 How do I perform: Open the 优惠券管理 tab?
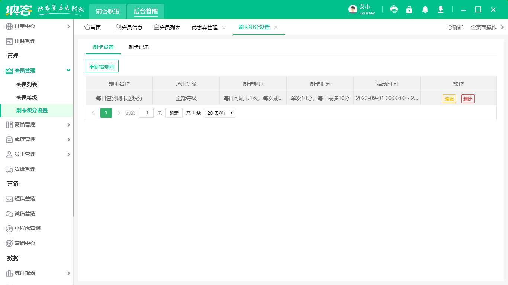205,27
